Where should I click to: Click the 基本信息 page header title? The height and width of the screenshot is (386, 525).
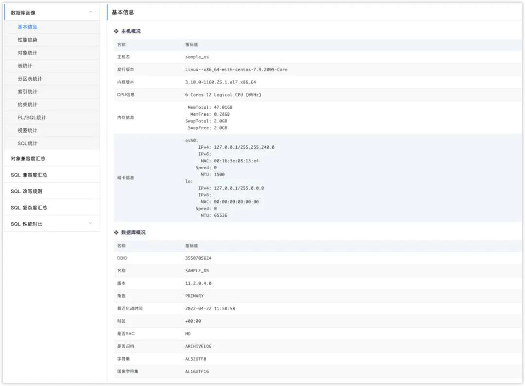pos(123,12)
